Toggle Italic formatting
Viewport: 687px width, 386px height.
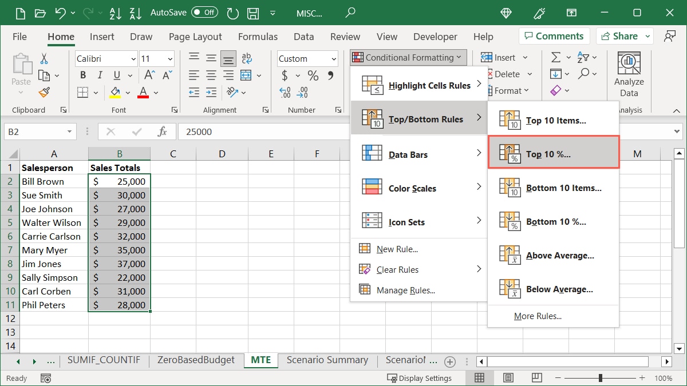[100, 75]
